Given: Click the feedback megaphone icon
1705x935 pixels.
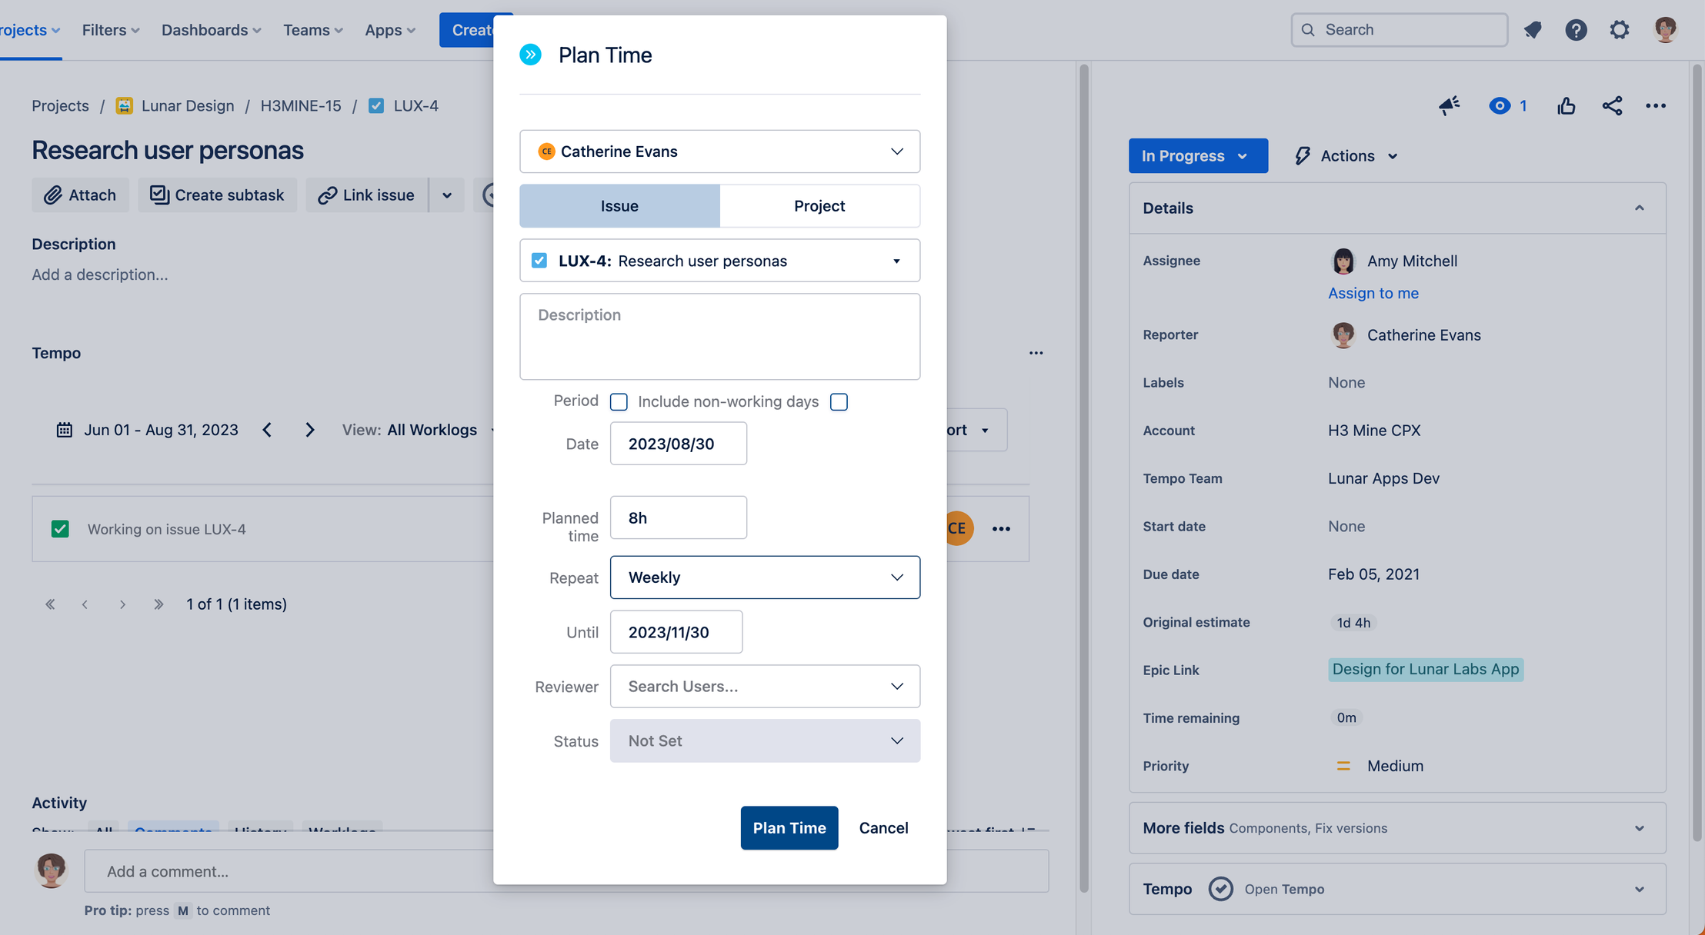Looking at the screenshot, I should pos(1450,105).
